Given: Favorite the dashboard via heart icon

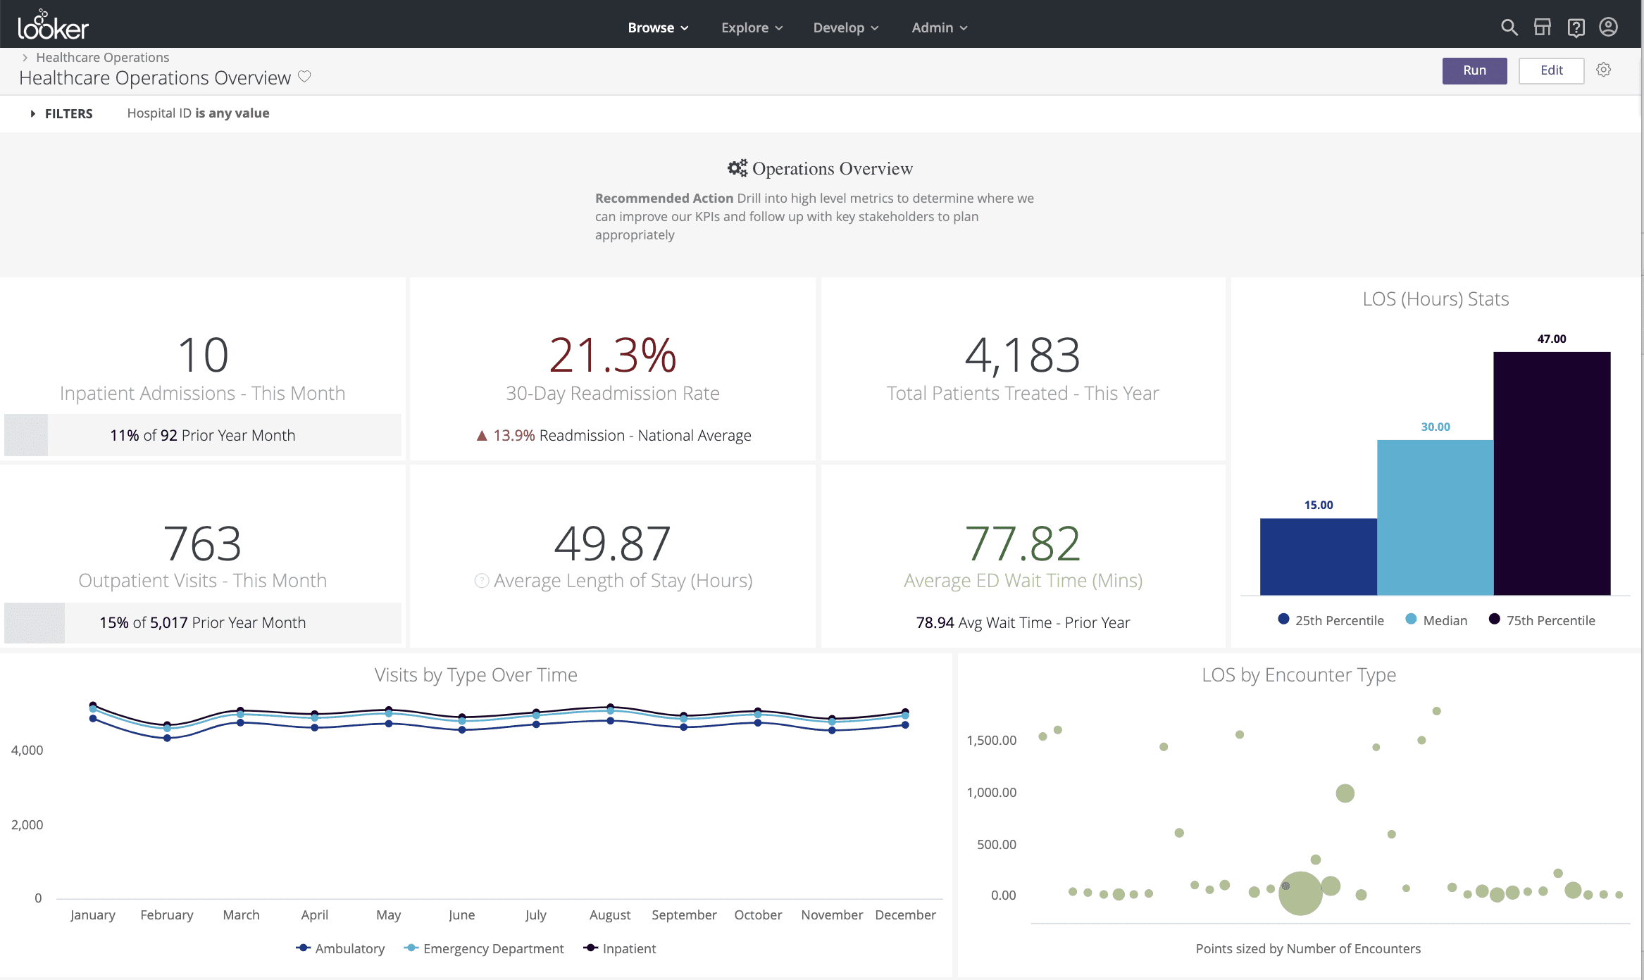Looking at the screenshot, I should (x=304, y=77).
